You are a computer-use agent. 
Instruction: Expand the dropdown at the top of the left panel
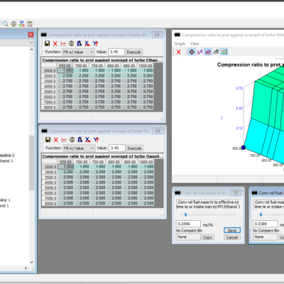tap(31, 43)
